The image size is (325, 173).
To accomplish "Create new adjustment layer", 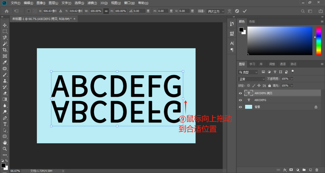I will coord(298,170).
